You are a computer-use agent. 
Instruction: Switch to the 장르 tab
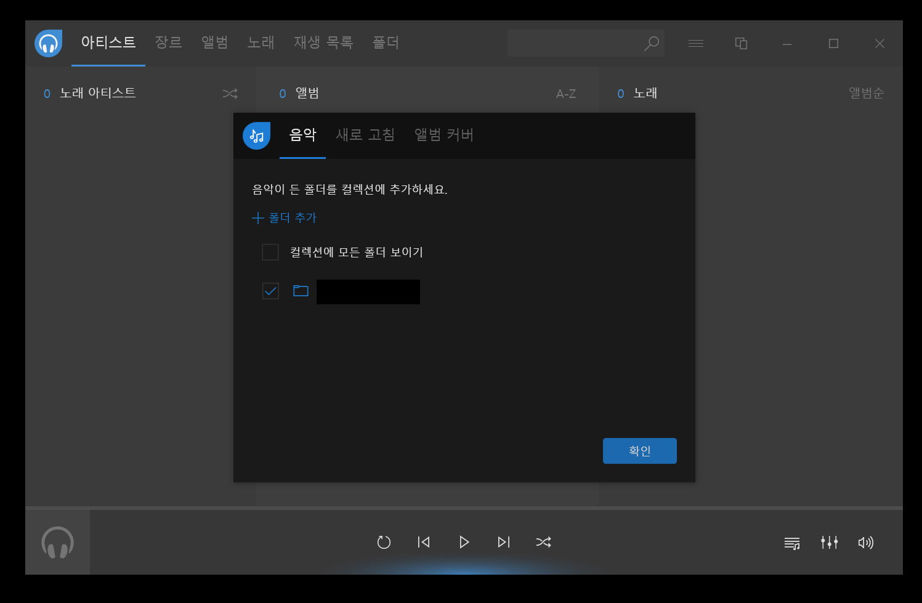(x=168, y=42)
